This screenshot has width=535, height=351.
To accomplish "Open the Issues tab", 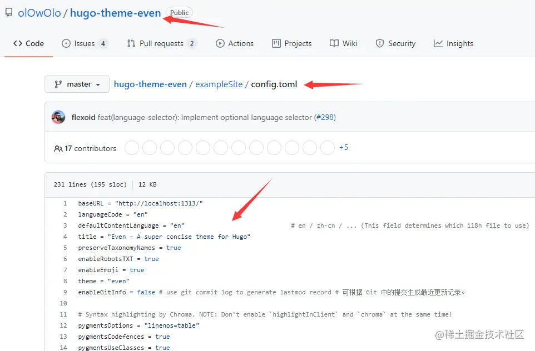I will tap(85, 44).
